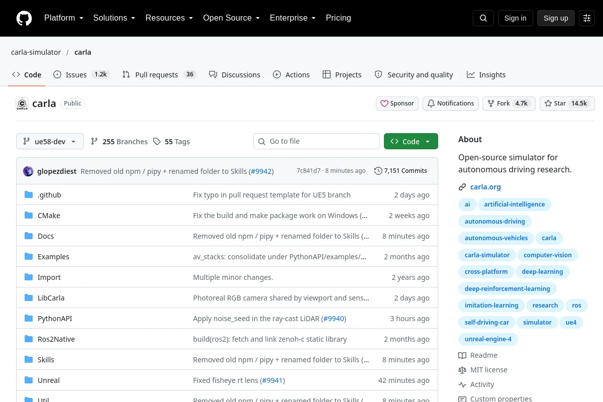The height and width of the screenshot is (402, 603).
Task: Click the PythonAPI folder icon
Action: 29,319
